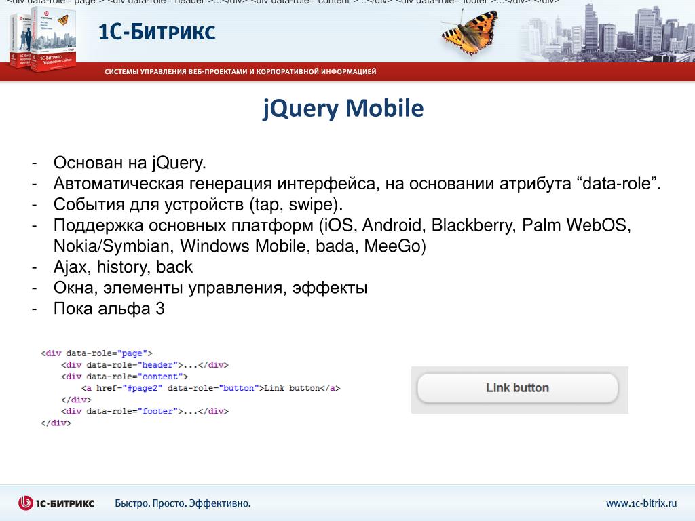The image size is (695, 521).
Task: Click code line with data-role="content"
Action: point(125,377)
